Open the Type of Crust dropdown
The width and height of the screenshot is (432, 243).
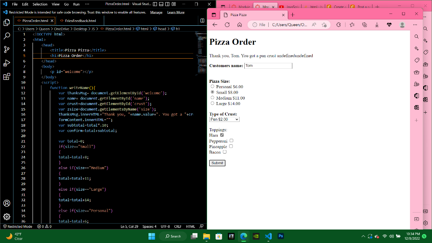[x=224, y=119]
